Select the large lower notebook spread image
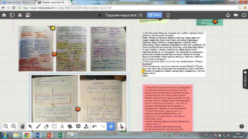This screenshot has height=139, width=248. coord(79,102)
